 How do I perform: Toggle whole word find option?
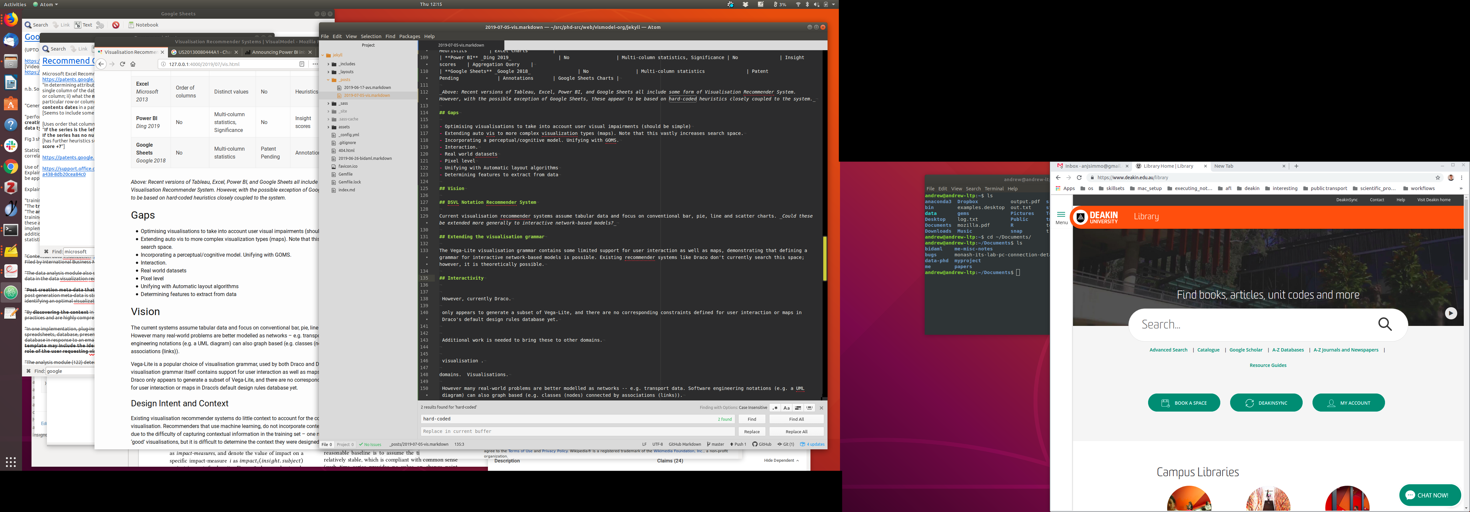[x=809, y=408]
